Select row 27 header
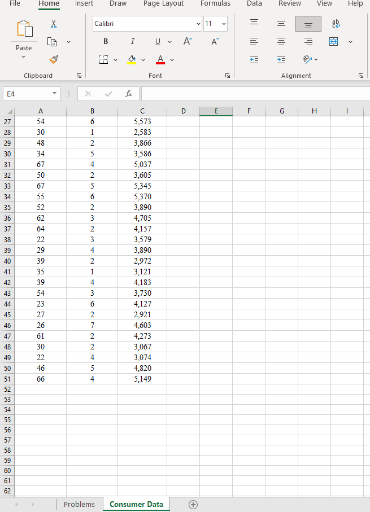This screenshot has height=512, width=370. coord(7,122)
